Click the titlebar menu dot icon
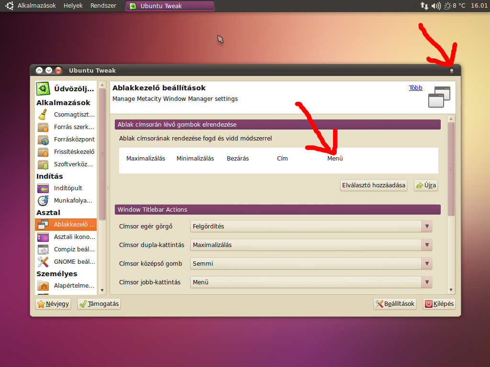490x367 pixels. coord(451,71)
